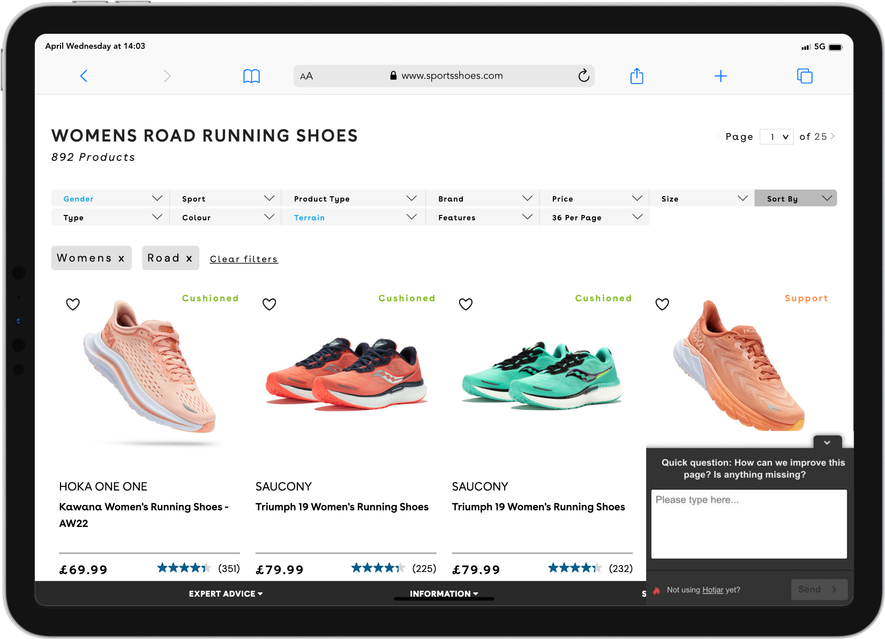
Task: Focus the 'Please type here...' feedback box
Action: point(749,524)
